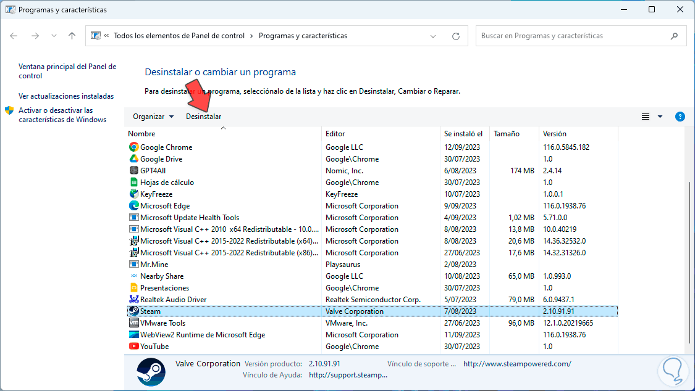Sort by the Versión column header
695x391 pixels.
point(578,134)
